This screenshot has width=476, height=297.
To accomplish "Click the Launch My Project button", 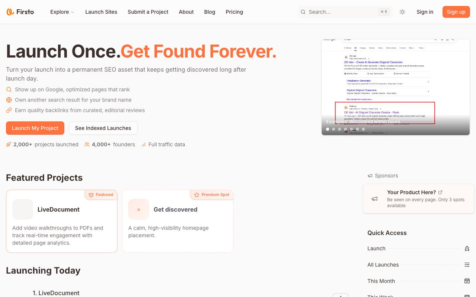I will [x=35, y=128].
